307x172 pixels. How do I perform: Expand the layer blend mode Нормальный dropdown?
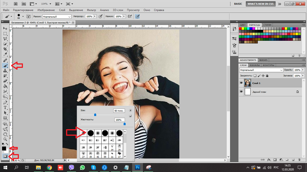[261, 70]
